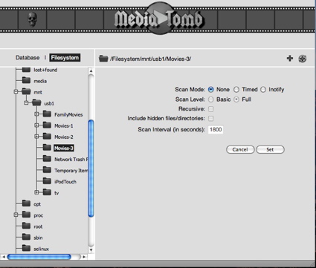Click the /Filesystem/mnt/usb1/Movies-3/ path text

coord(151,59)
